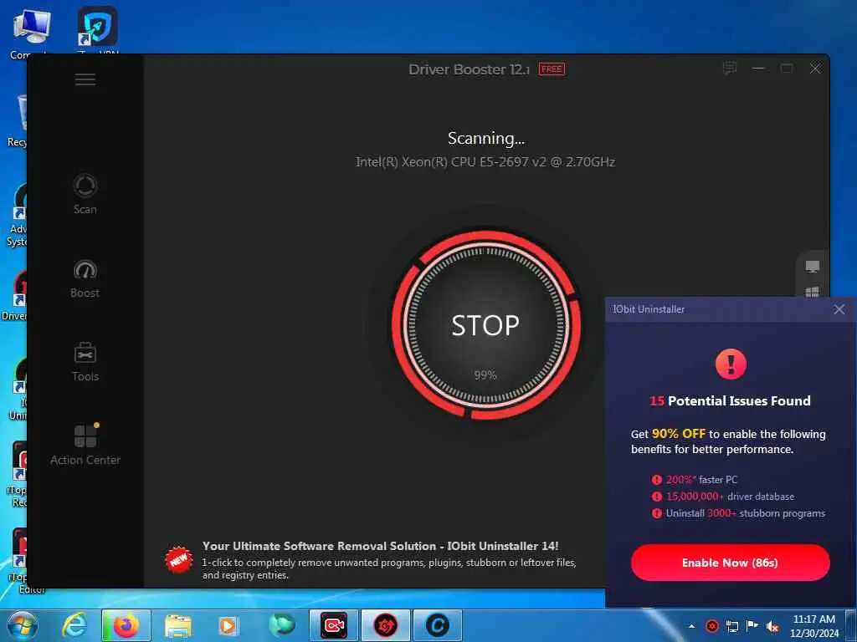Open the Action Center flag in tray

[752, 626]
